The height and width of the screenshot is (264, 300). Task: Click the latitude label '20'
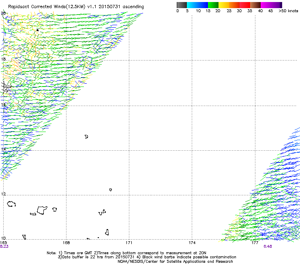[x=3, y=13]
